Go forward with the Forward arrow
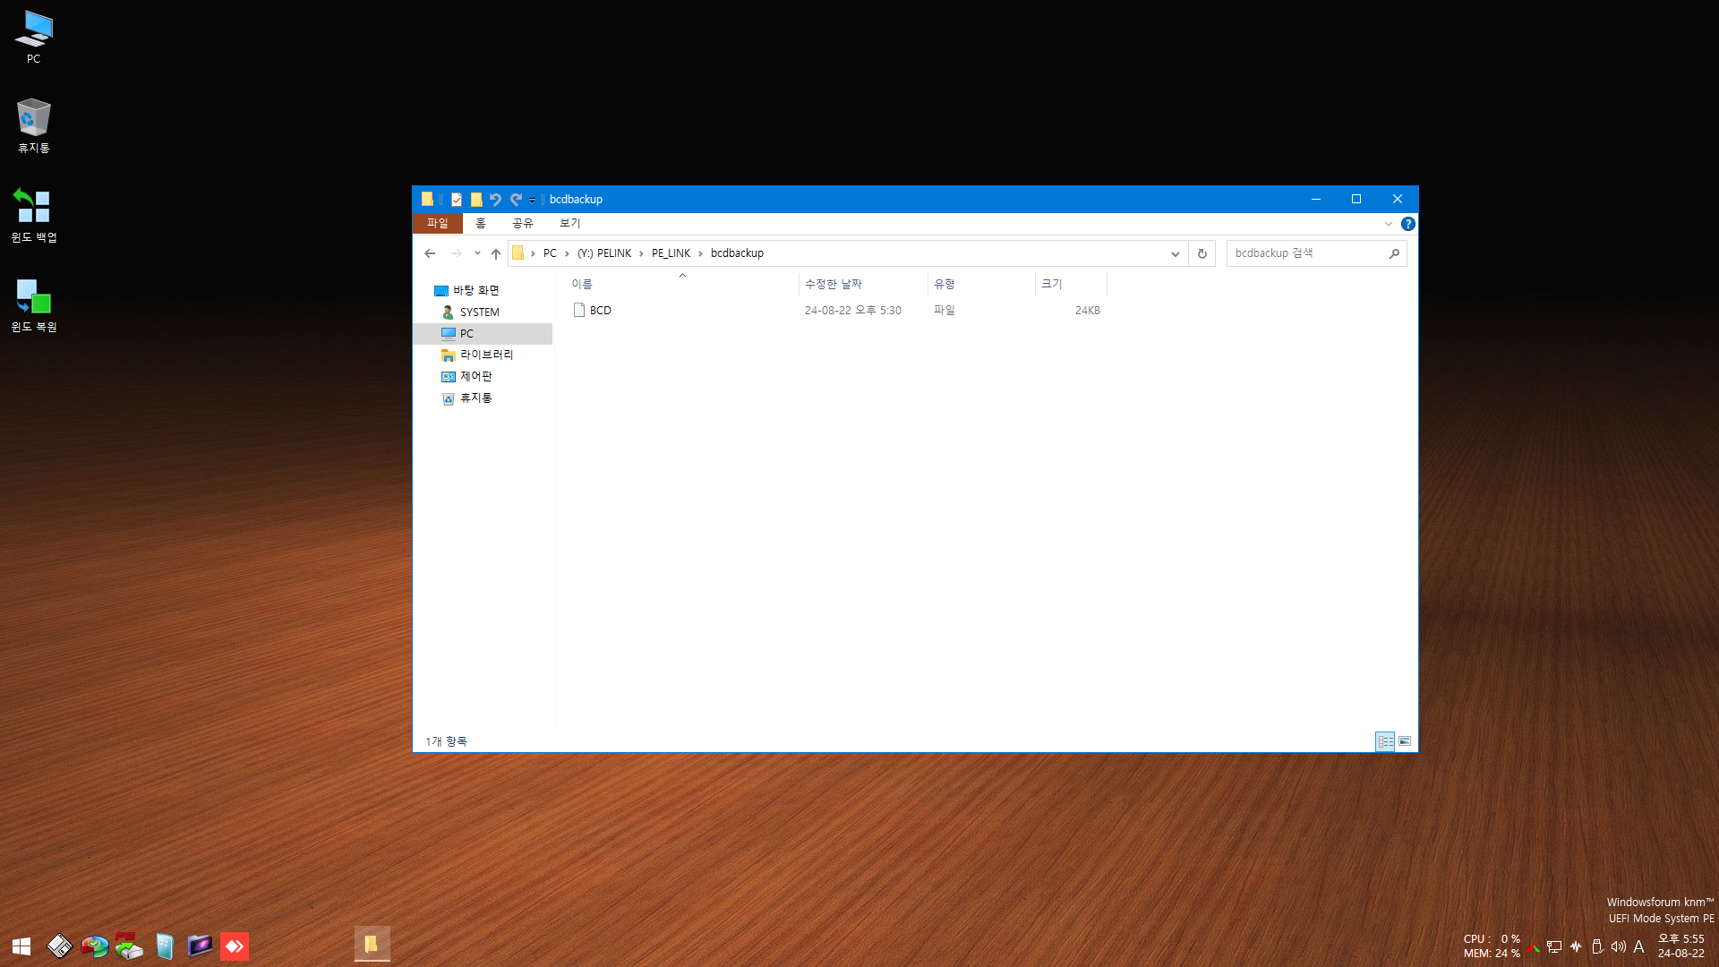The image size is (1719, 967). pyautogui.click(x=457, y=253)
